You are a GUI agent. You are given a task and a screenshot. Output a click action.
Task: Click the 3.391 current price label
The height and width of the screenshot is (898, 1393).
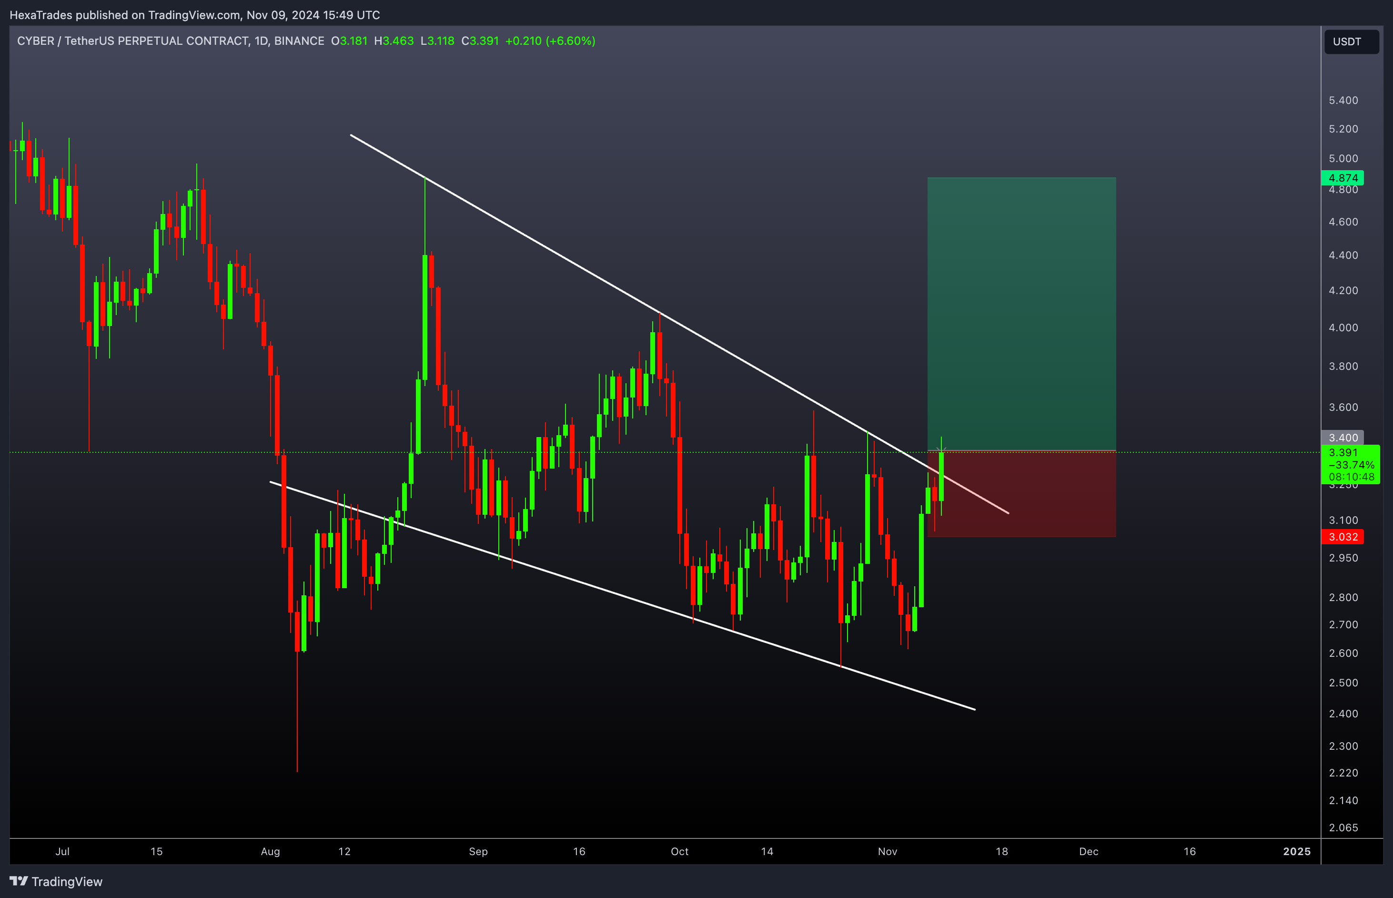click(1343, 452)
